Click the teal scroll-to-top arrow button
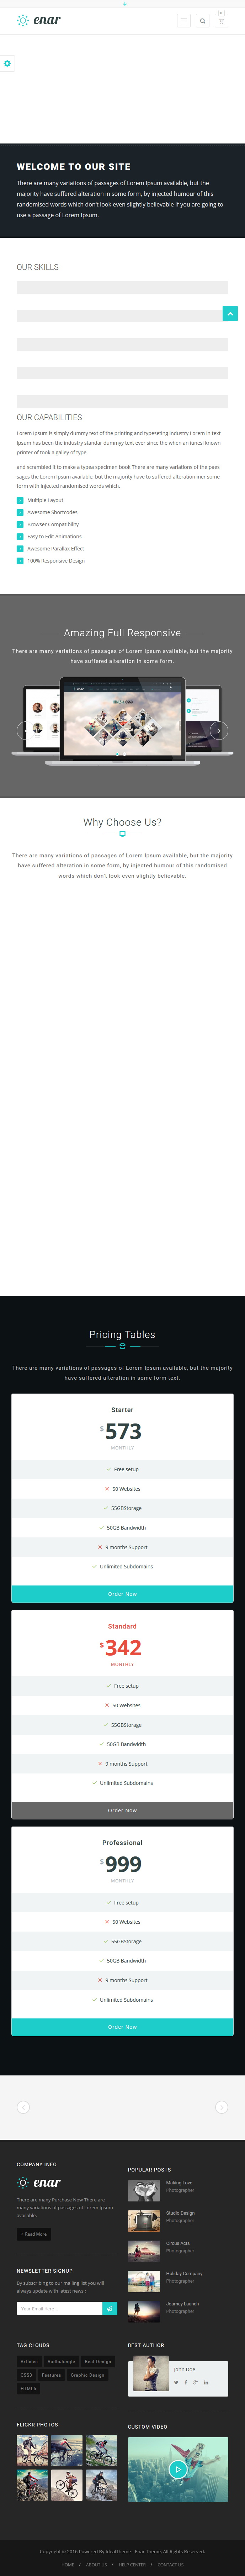 pyautogui.click(x=230, y=314)
